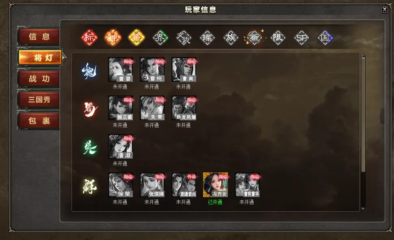Click the 潘淑 general portrait
Image resolution: width=394 pixels, height=240 pixels.
[x=121, y=147]
